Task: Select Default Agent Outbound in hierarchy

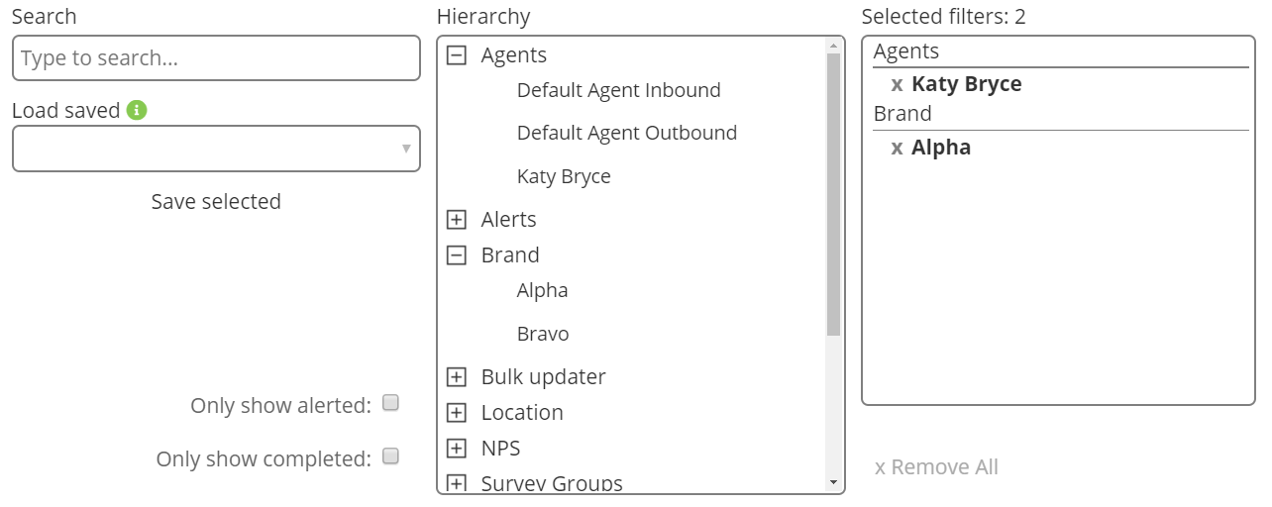Action: pos(627,133)
